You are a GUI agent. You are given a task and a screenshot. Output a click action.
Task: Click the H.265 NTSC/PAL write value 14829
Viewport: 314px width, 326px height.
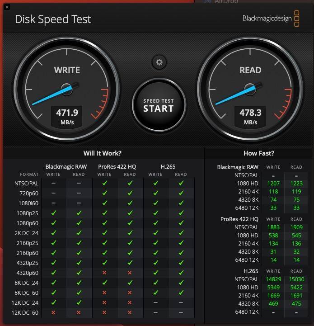point(273,279)
